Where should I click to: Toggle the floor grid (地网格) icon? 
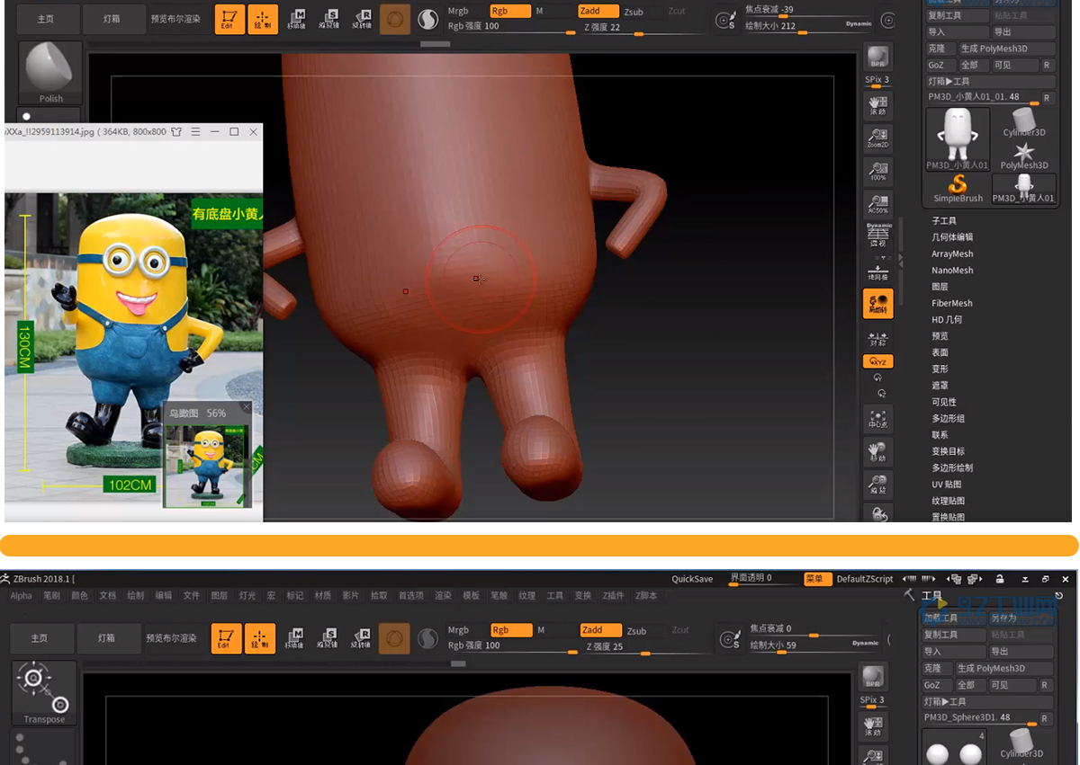(x=877, y=271)
